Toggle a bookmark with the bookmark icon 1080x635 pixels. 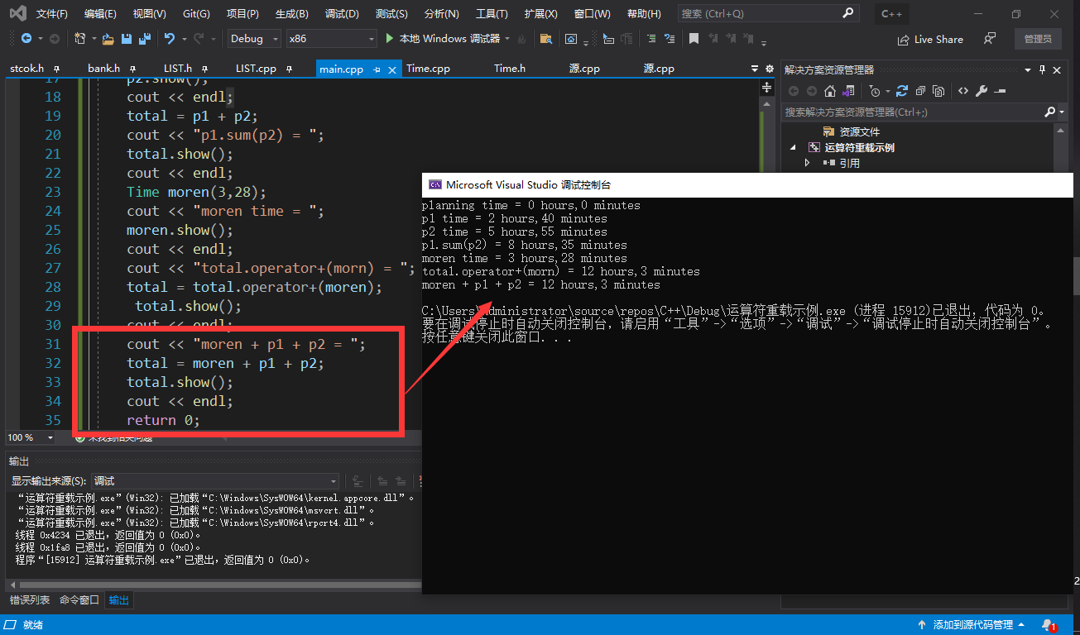[x=694, y=39]
